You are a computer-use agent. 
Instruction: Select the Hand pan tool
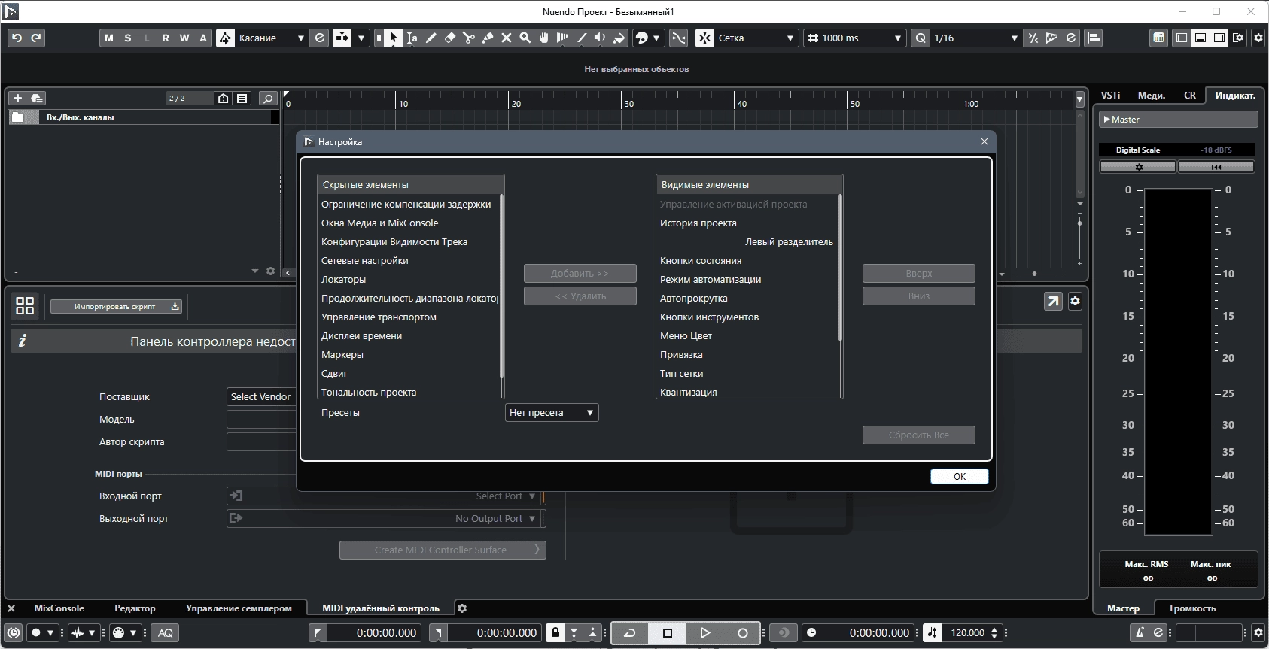543,38
